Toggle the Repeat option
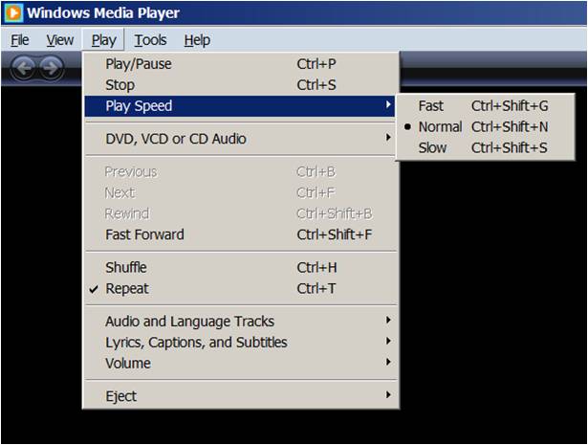 (126, 288)
